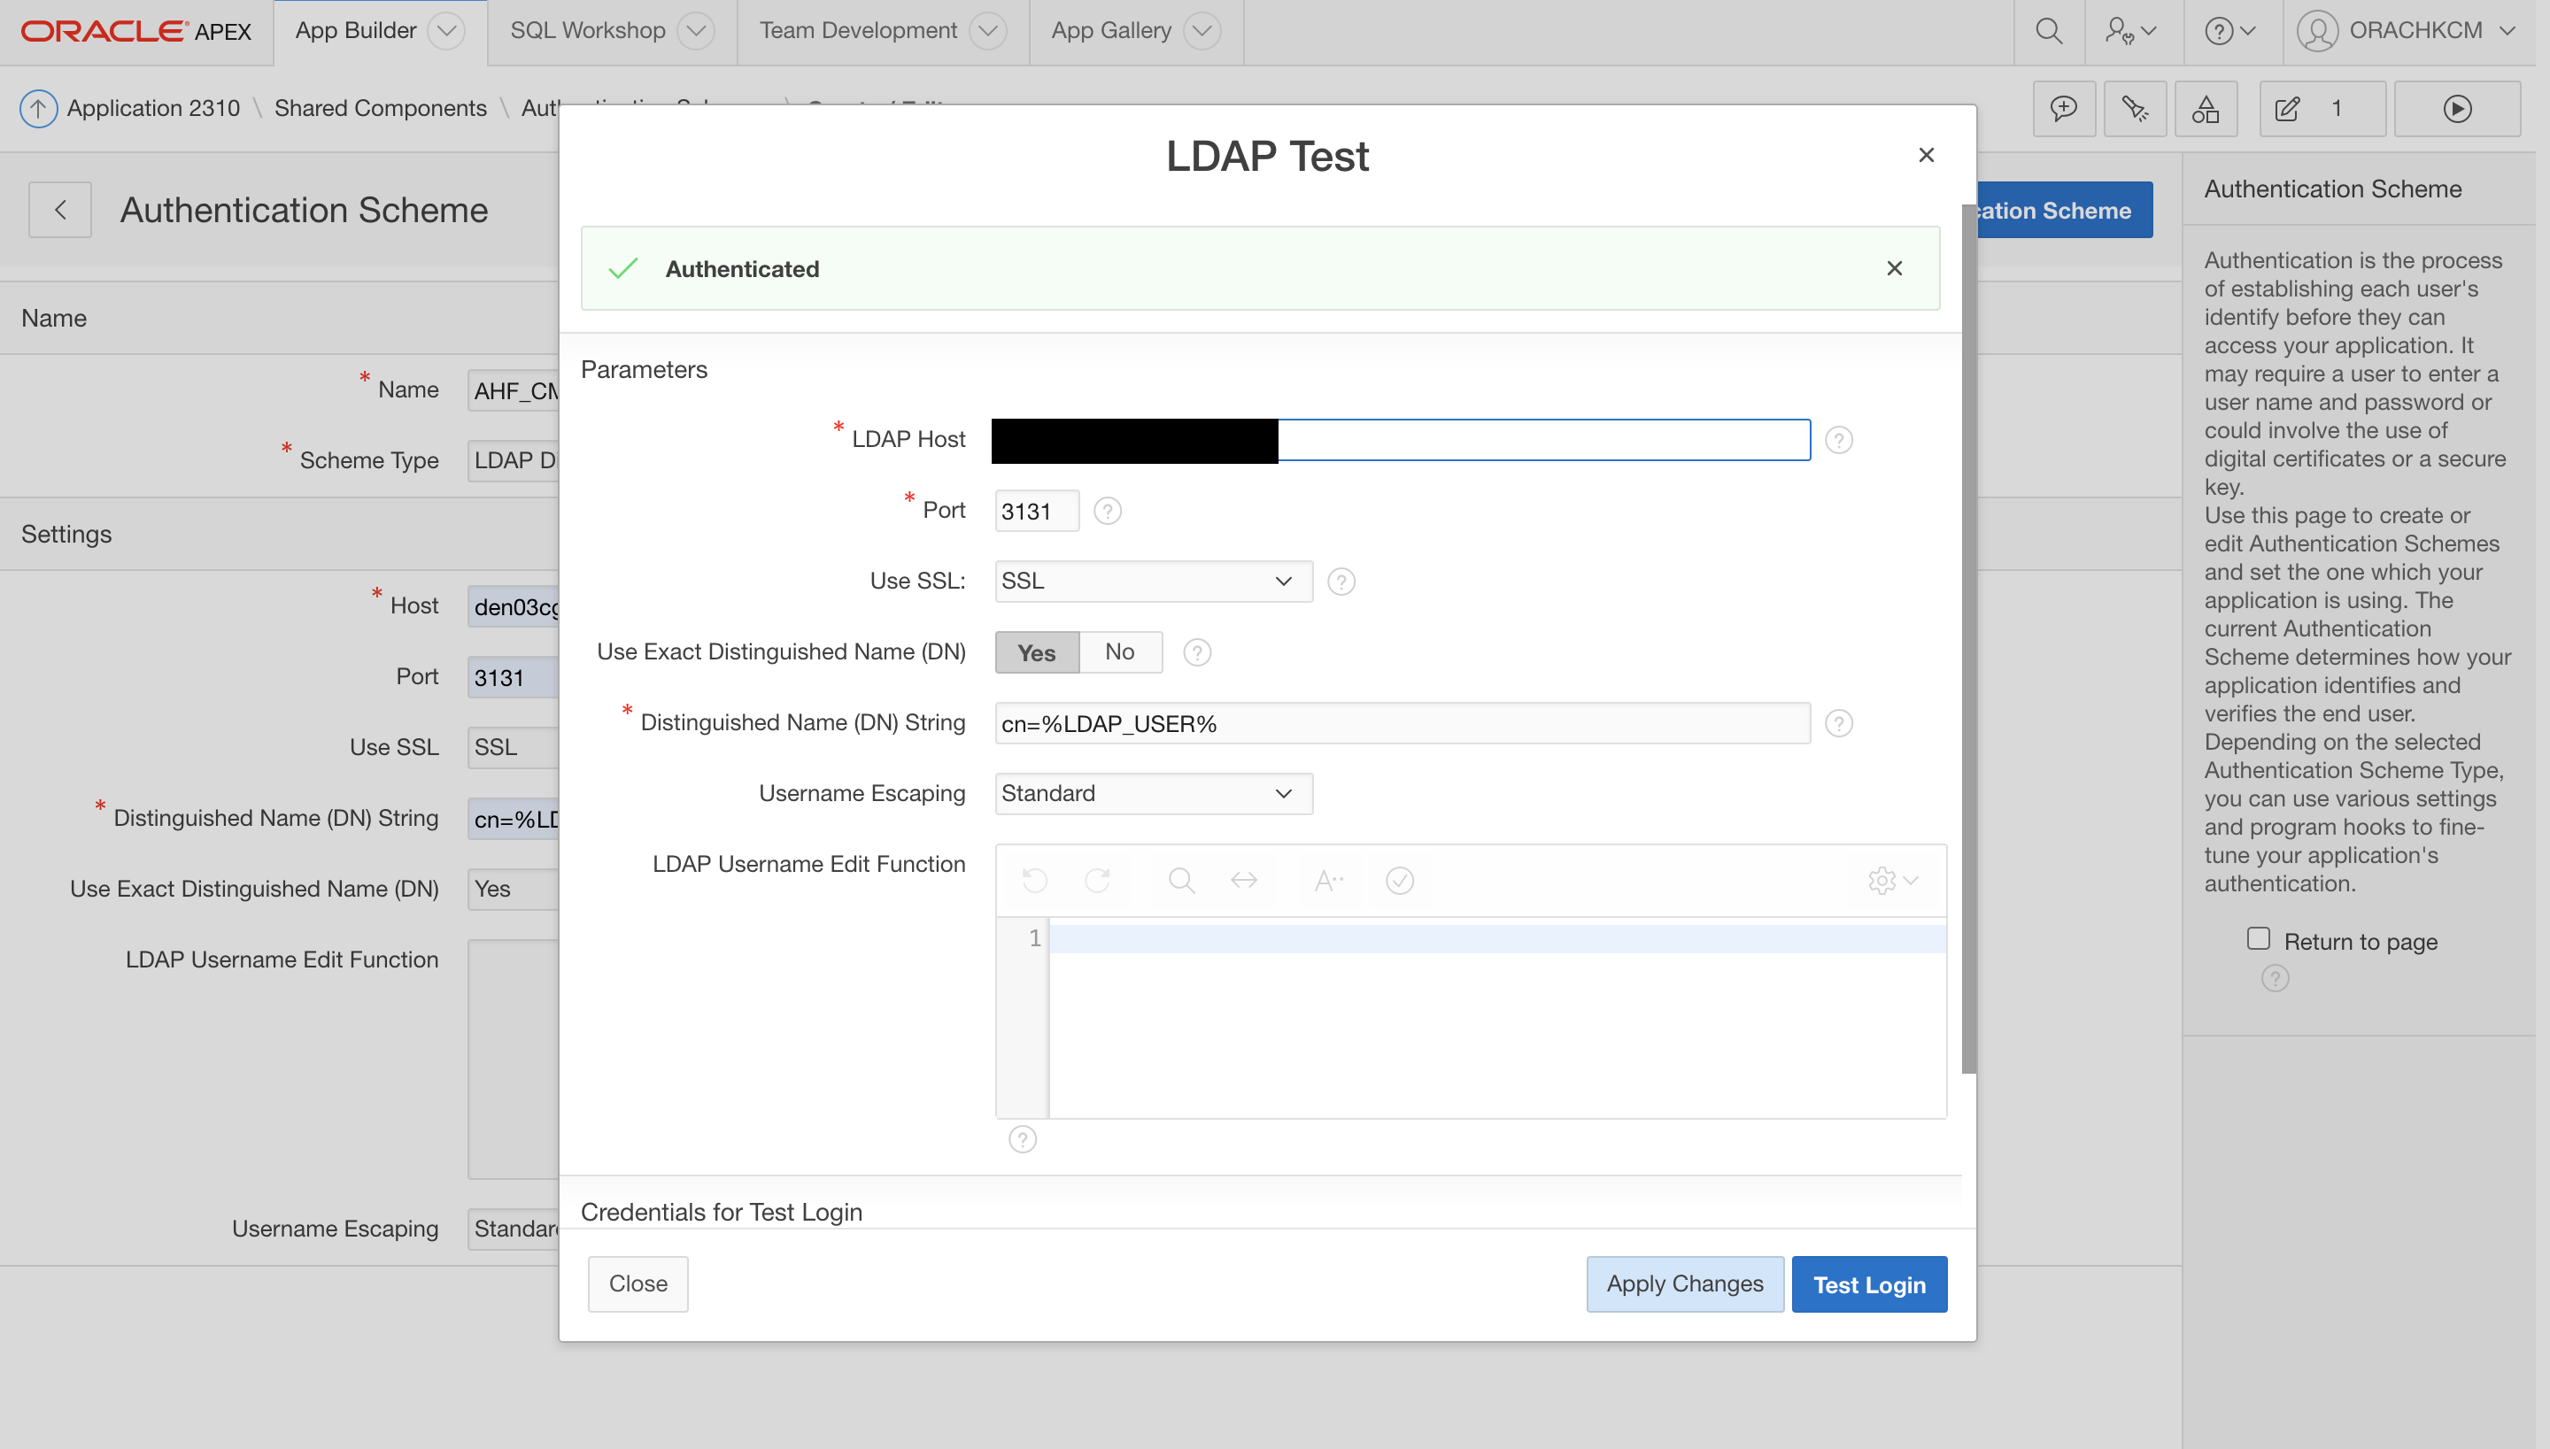Click the Apply Changes button

[1684, 1283]
